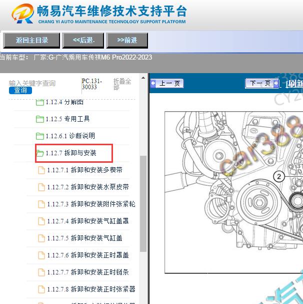The height and width of the screenshot is (304, 303).
Task: Click the folder icon beside 1.12.5 专用工具
Action: [40, 119]
